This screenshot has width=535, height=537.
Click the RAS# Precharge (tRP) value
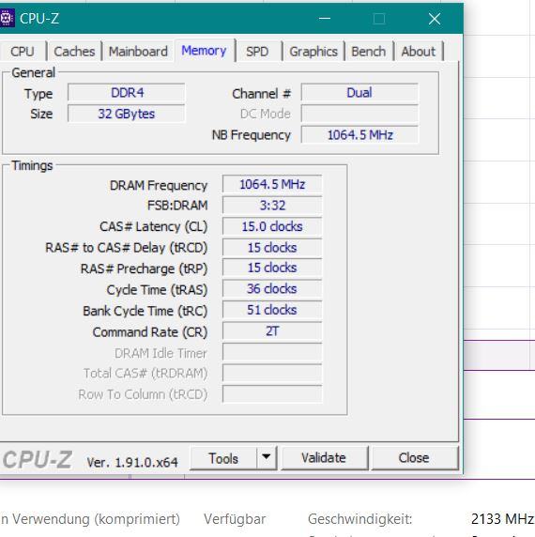click(x=272, y=268)
